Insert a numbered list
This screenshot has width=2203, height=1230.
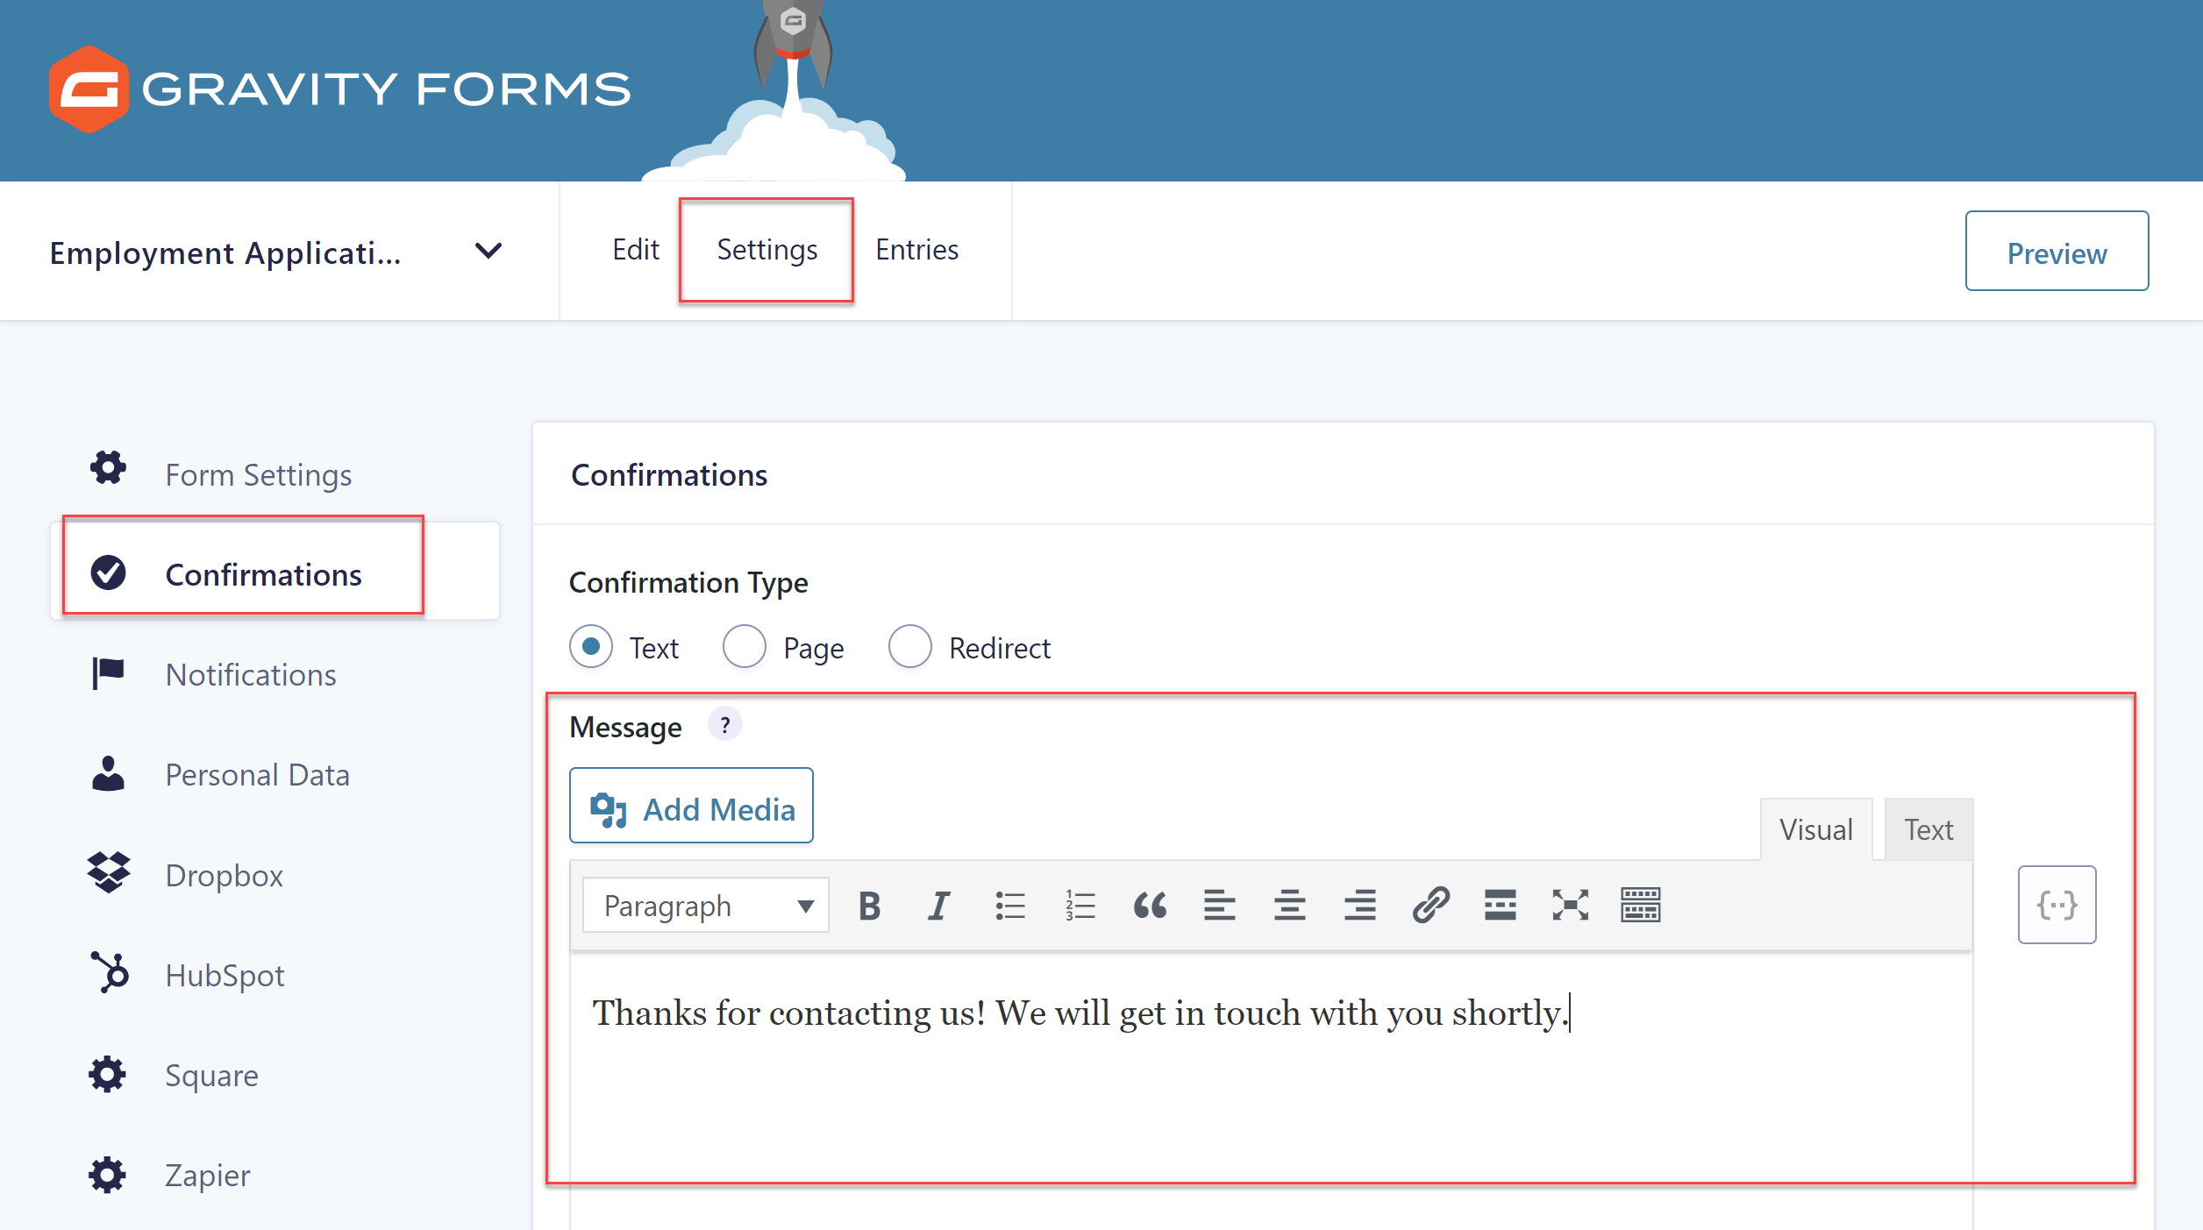tap(1080, 906)
